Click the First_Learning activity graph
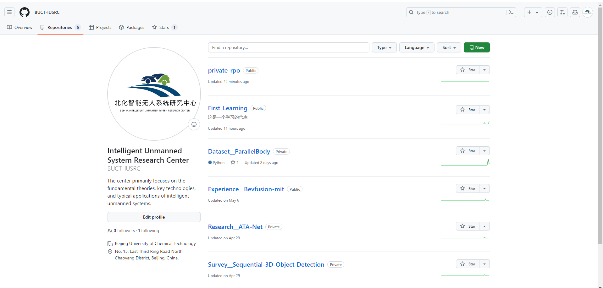The width and height of the screenshot is (603, 288). (x=465, y=122)
